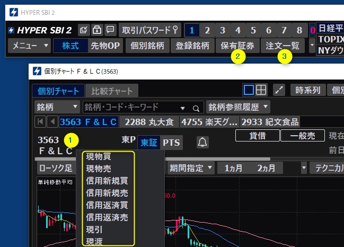Expand period overflow arrow after 2ヵ月
The height and width of the screenshot is (247, 344).
pos(304,168)
